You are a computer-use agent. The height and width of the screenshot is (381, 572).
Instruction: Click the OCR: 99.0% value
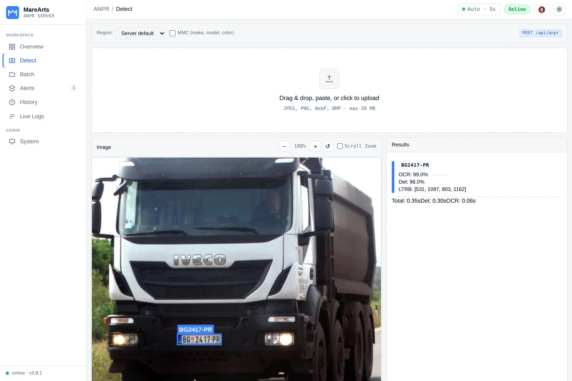413,174
